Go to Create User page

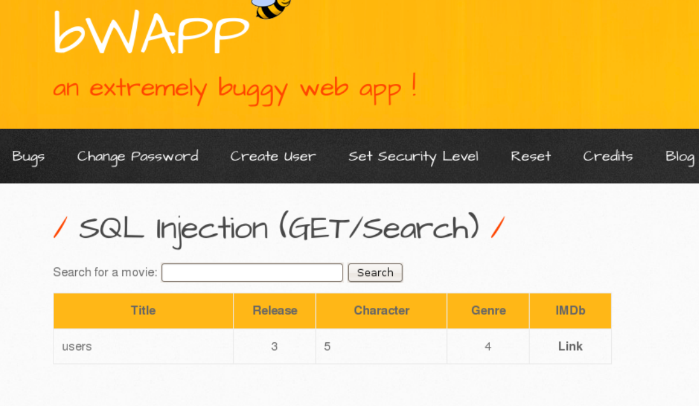(273, 157)
